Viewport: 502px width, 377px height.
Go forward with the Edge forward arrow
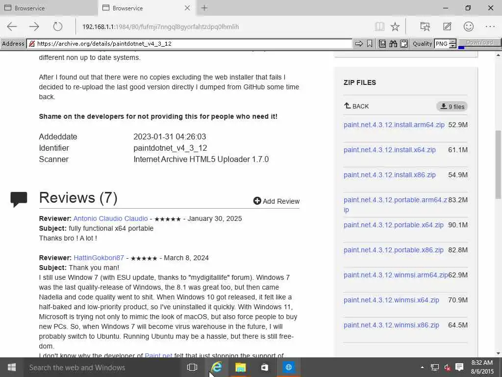[34, 27]
